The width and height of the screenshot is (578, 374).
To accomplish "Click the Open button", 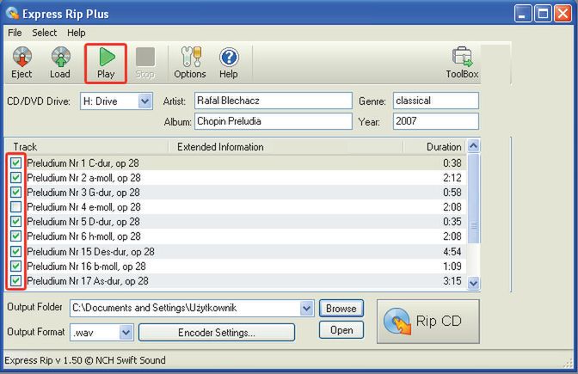I will [x=341, y=330].
